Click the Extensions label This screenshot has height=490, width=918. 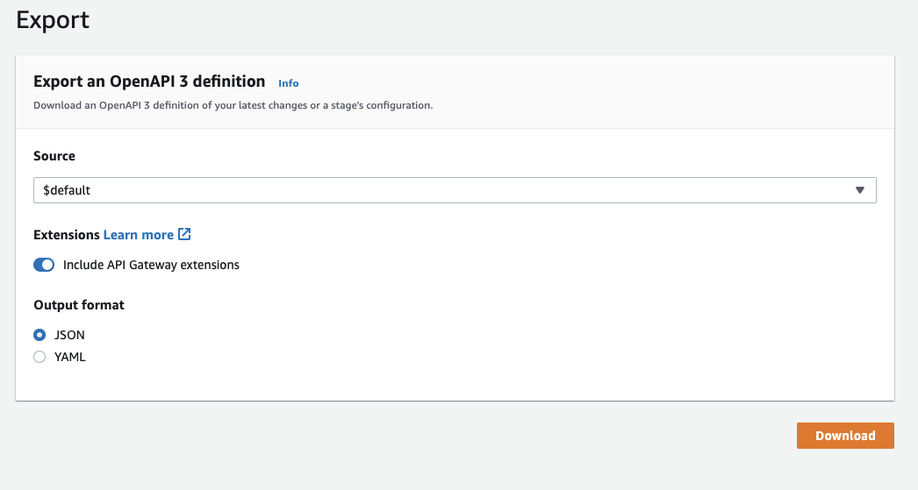click(x=67, y=235)
